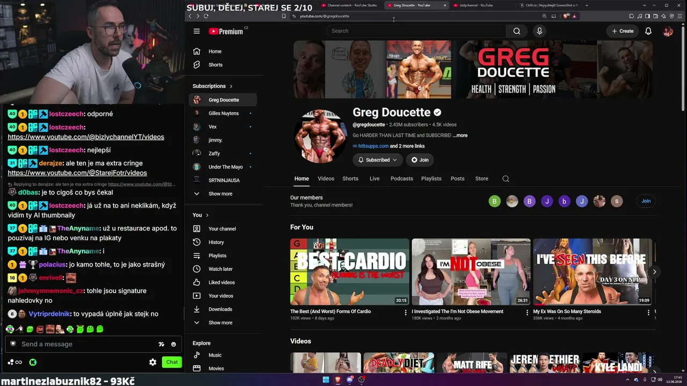Show next For You videos arrow
The height and width of the screenshot is (386, 687).
pyautogui.click(x=654, y=272)
